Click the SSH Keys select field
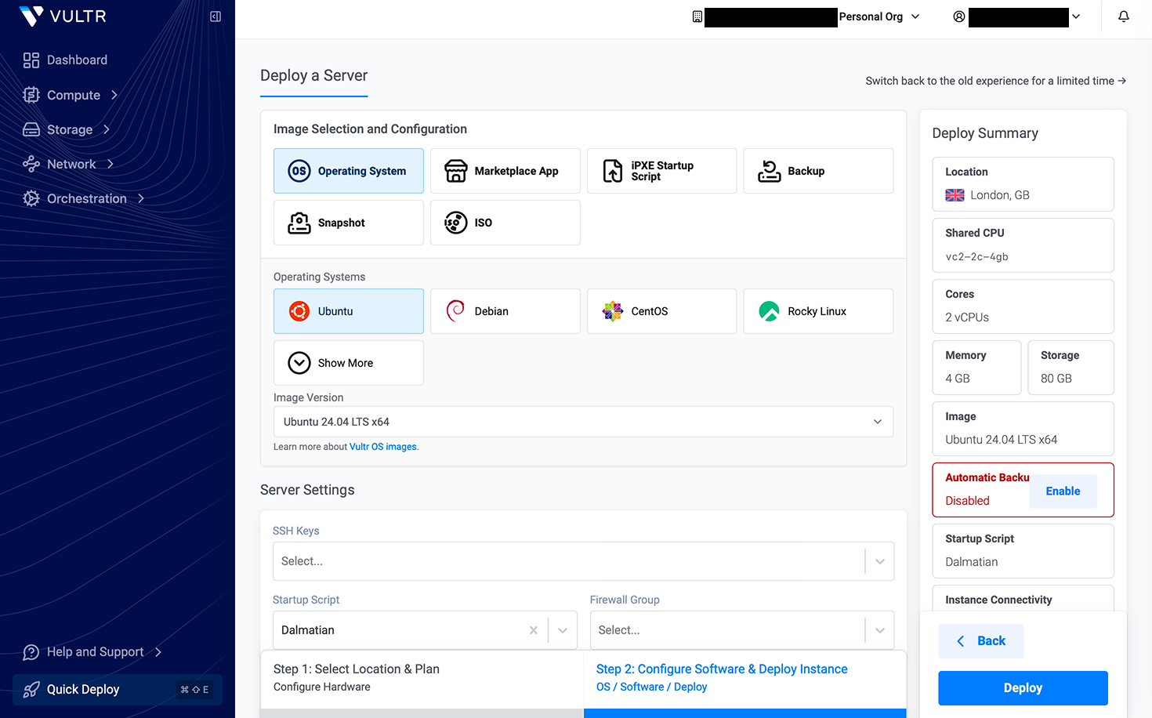The width and height of the screenshot is (1152, 718). coord(583,561)
